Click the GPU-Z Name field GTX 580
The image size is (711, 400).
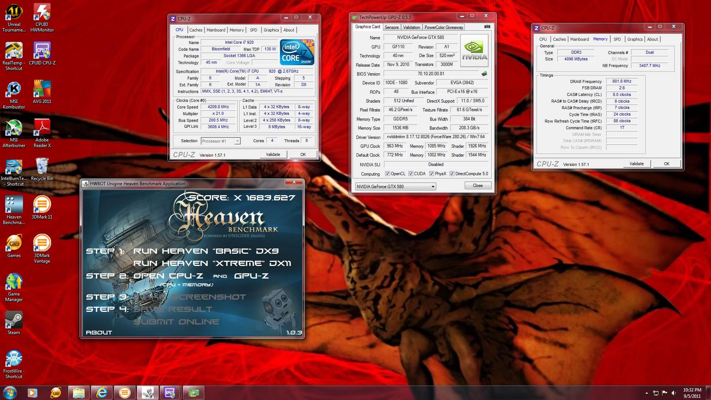tap(420, 37)
